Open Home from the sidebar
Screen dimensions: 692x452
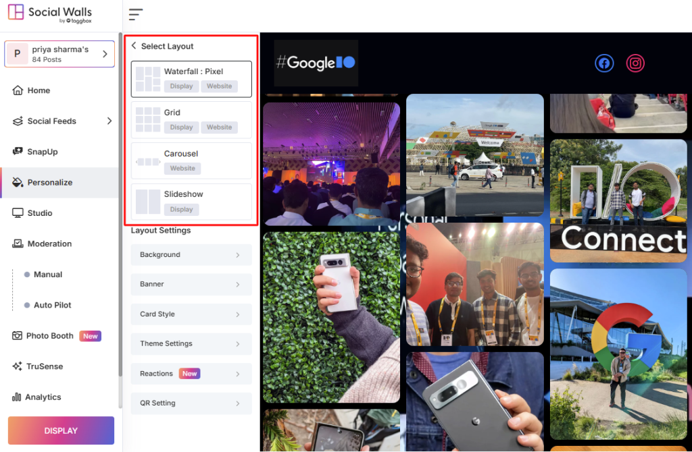[39, 90]
